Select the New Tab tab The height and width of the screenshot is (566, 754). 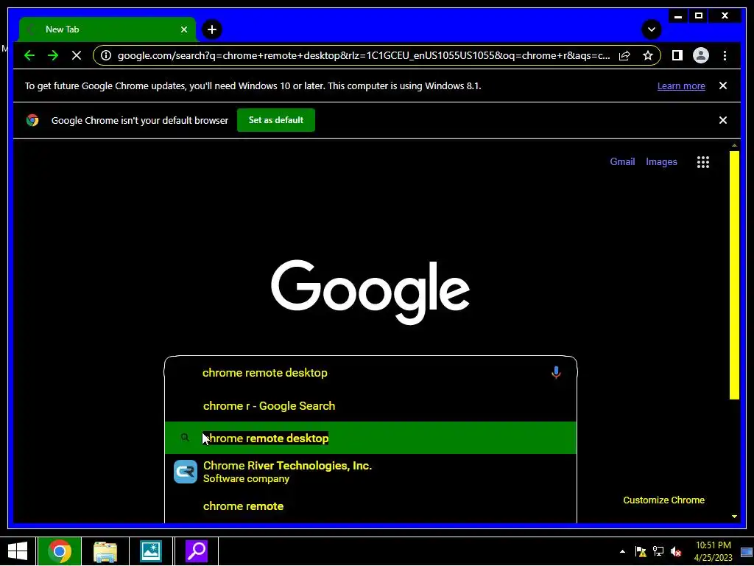tap(108, 29)
